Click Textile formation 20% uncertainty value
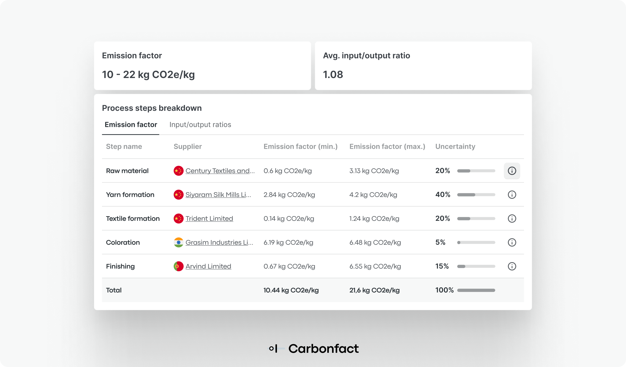 coord(443,219)
